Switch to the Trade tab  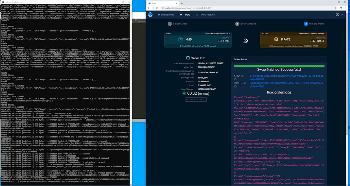pos(185,15)
